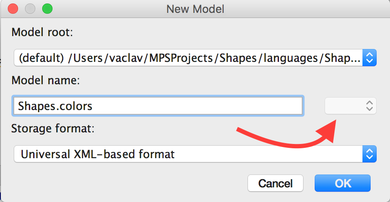
Task: Click the Universal XML-based format text
Action: (98, 154)
